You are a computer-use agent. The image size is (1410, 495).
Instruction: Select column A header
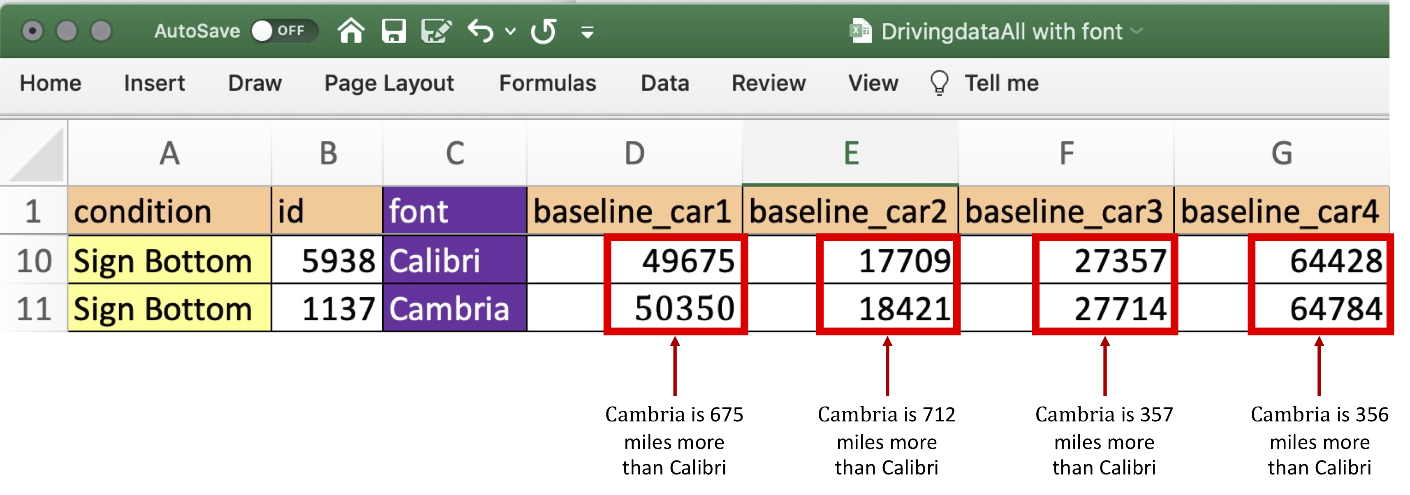click(170, 153)
